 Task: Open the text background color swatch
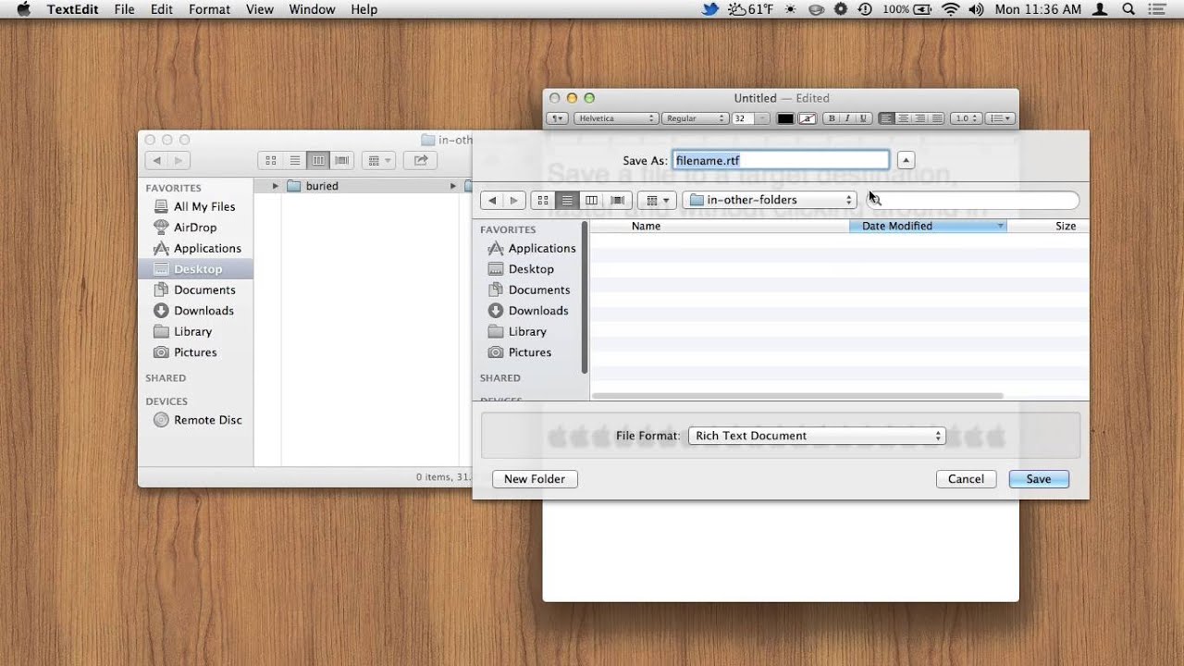pos(807,118)
